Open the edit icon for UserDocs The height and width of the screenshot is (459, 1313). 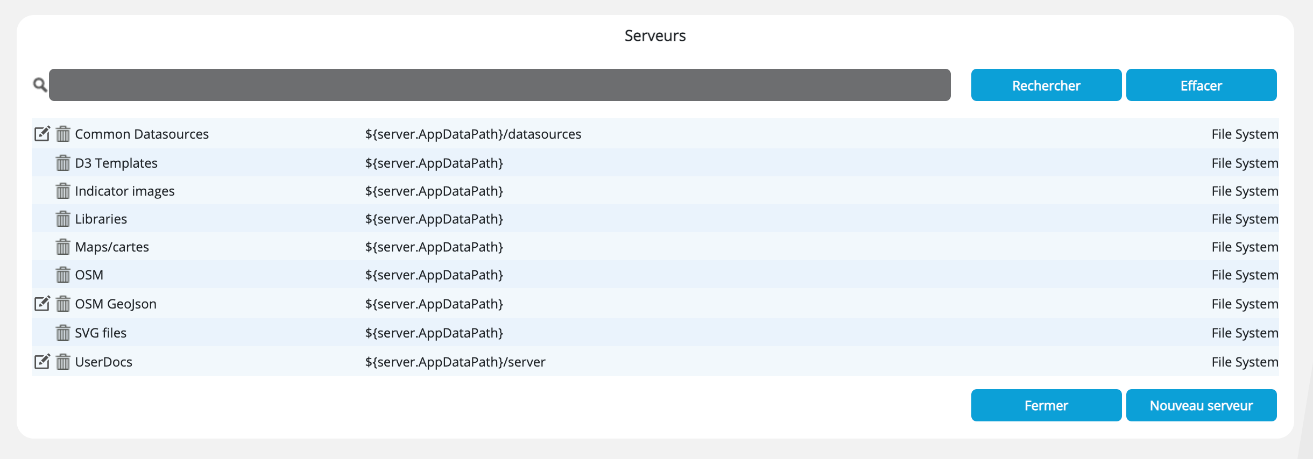[42, 362]
